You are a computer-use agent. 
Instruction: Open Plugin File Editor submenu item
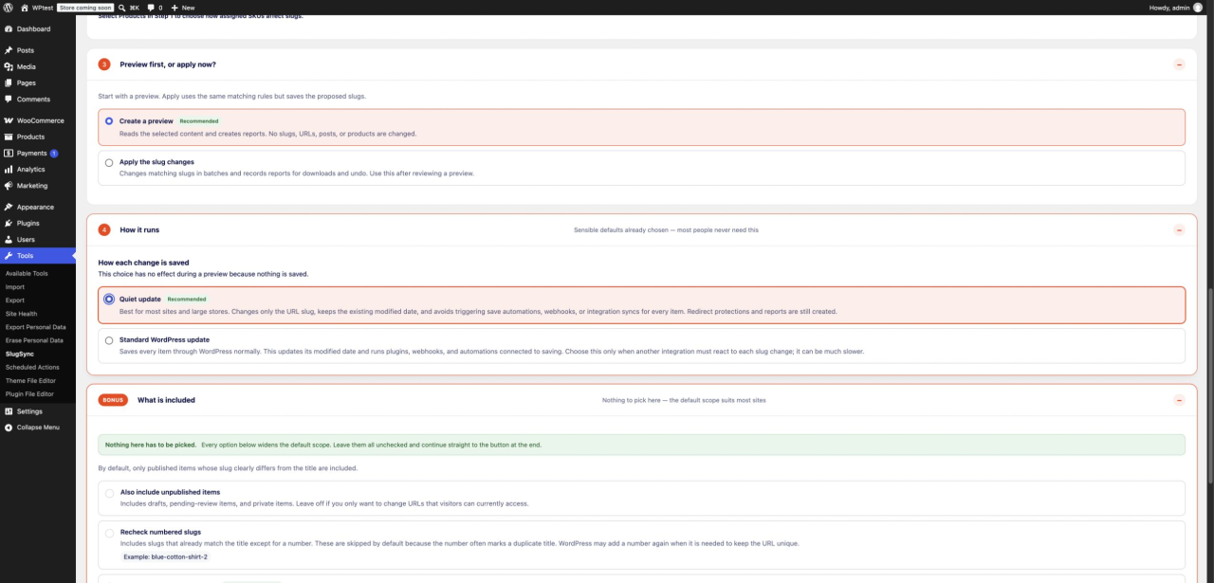(29, 393)
